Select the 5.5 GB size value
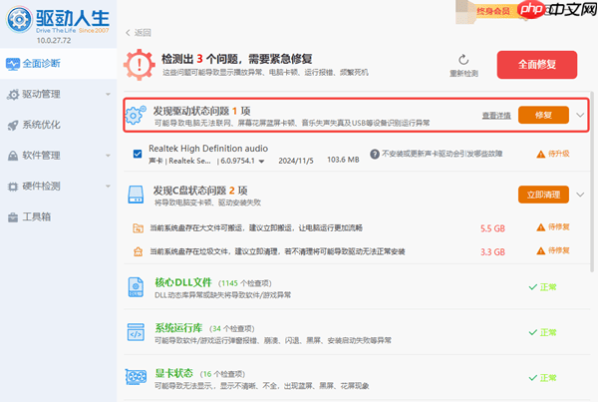The image size is (598, 402). (492, 228)
